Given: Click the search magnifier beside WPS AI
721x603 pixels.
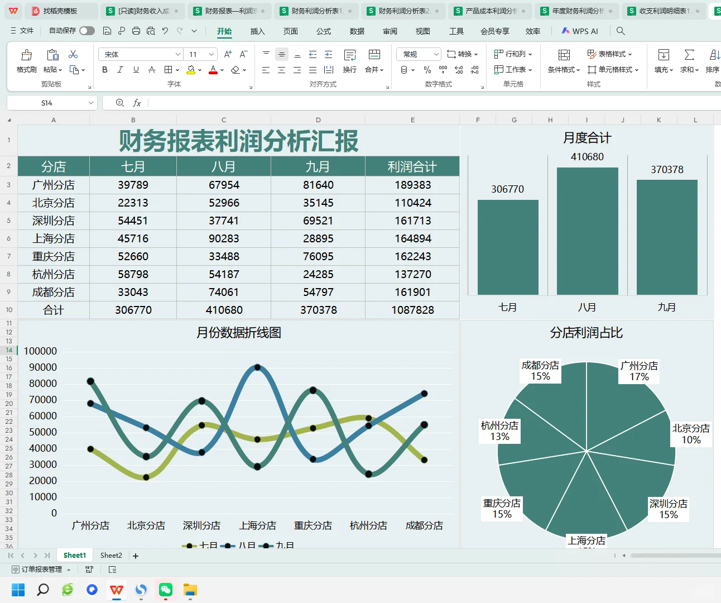Looking at the screenshot, I should [x=621, y=31].
